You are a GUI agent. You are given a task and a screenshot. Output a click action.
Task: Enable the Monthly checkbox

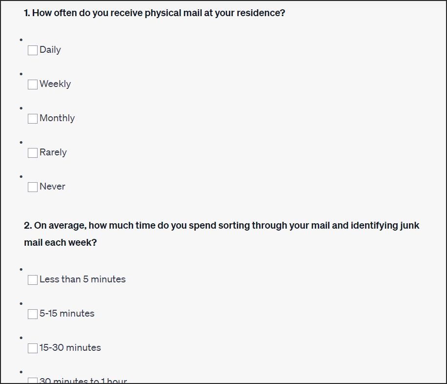point(33,119)
